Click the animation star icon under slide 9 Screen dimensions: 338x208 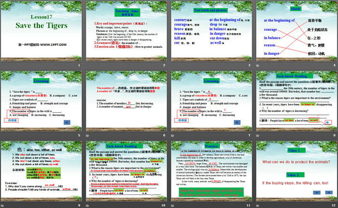click(x=2, y=206)
